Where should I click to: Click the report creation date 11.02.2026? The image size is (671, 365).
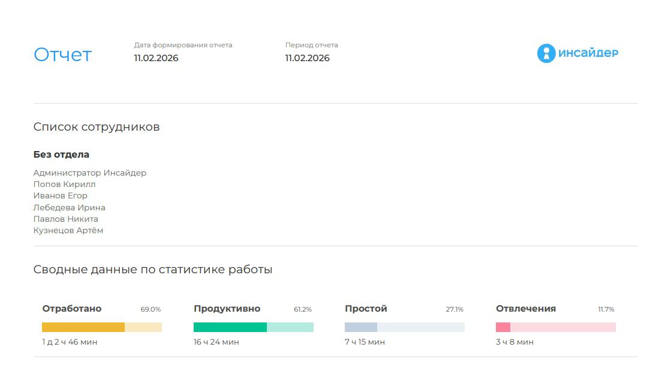point(156,58)
